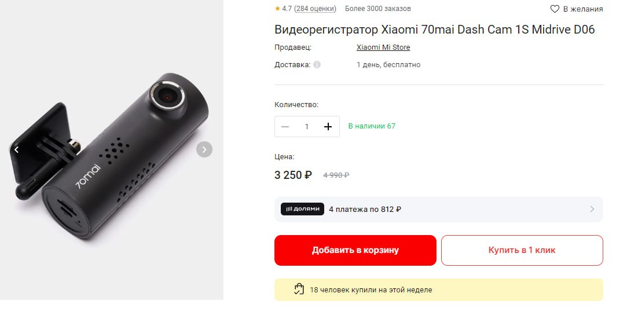Click the product title Видеорегистратор Xiaomi 70mai

(x=434, y=30)
